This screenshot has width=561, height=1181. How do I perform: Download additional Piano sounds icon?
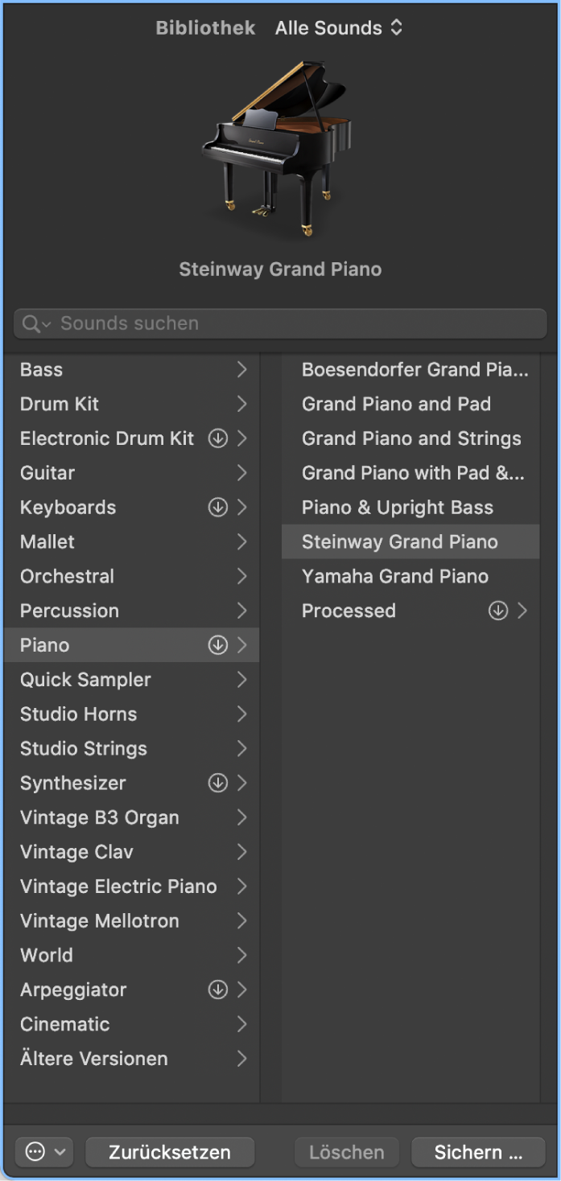click(218, 645)
